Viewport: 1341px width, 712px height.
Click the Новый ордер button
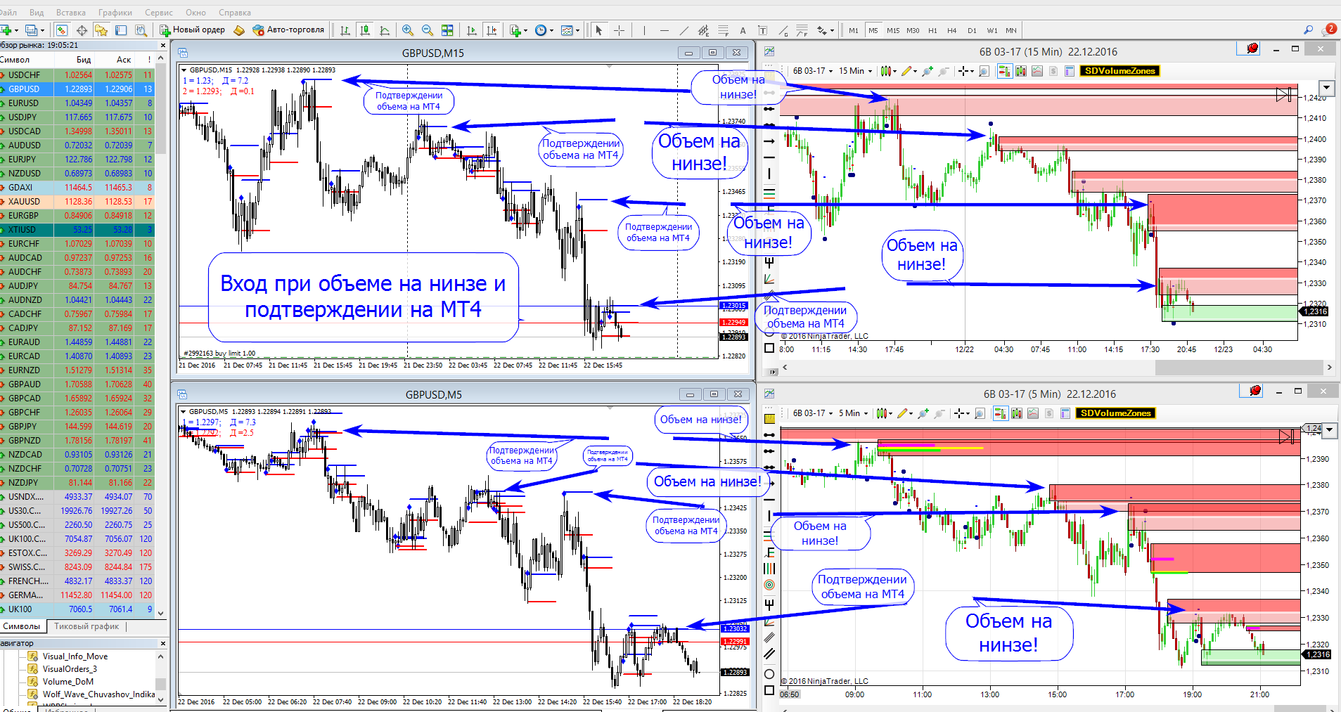point(193,30)
